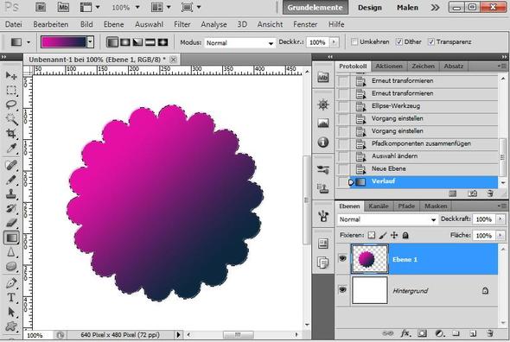The height and width of the screenshot is (342, 510).
Task: Choose reflected gradient style
Action: (x=150, y=42)
